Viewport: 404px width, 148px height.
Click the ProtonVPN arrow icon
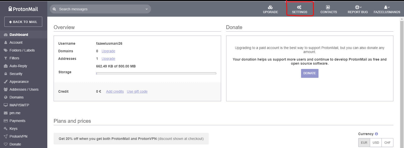click(x=6, y=136)
